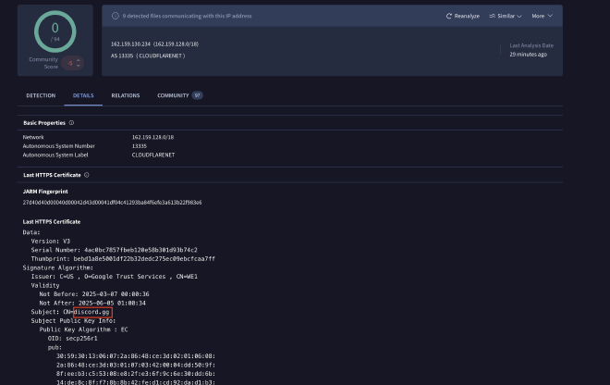610x385 pixels.
Task: Click the CLOUDFLARENET system label value
Action: click(x=153, y=155)
